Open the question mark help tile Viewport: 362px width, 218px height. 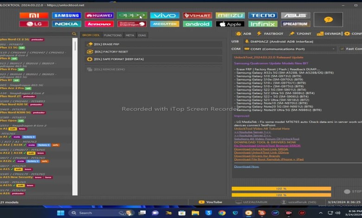[328, 19]
